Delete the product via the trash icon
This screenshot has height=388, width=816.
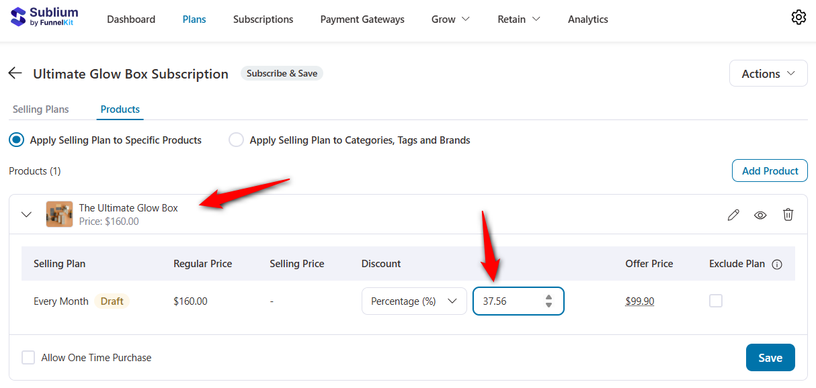(788, 214)
